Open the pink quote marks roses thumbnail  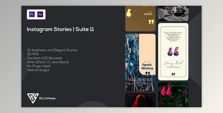tap(173, 95)
